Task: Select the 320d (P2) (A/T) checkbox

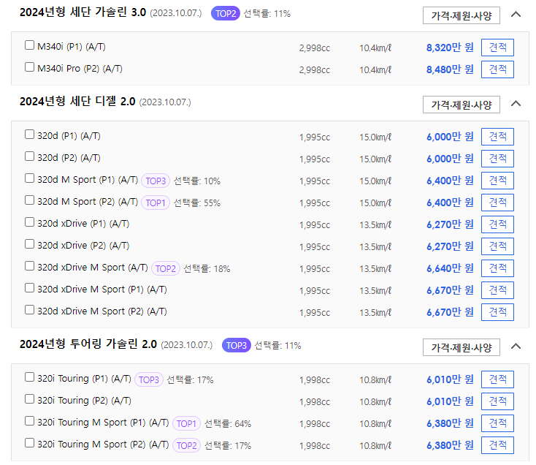Action: tap(29, 156)
